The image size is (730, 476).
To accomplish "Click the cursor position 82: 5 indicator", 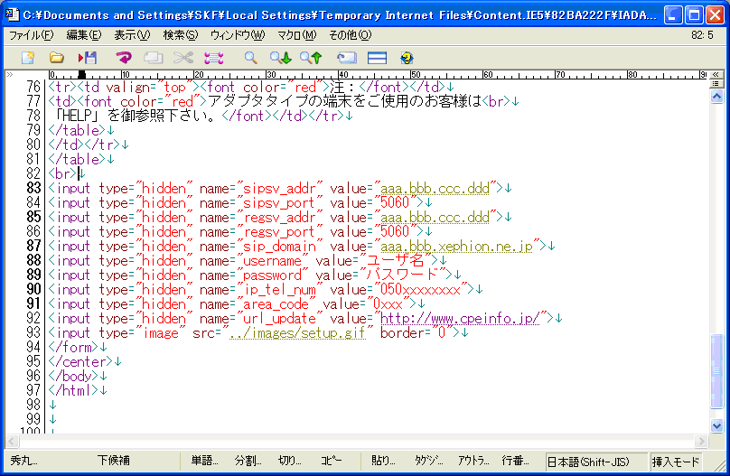I will (702, 35).
